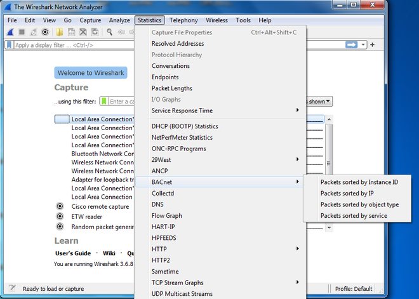Choose Packets sorted by Instance ID
Viewport: 419px width, 299px height.
pyautogui.click(x=357, y=182)
